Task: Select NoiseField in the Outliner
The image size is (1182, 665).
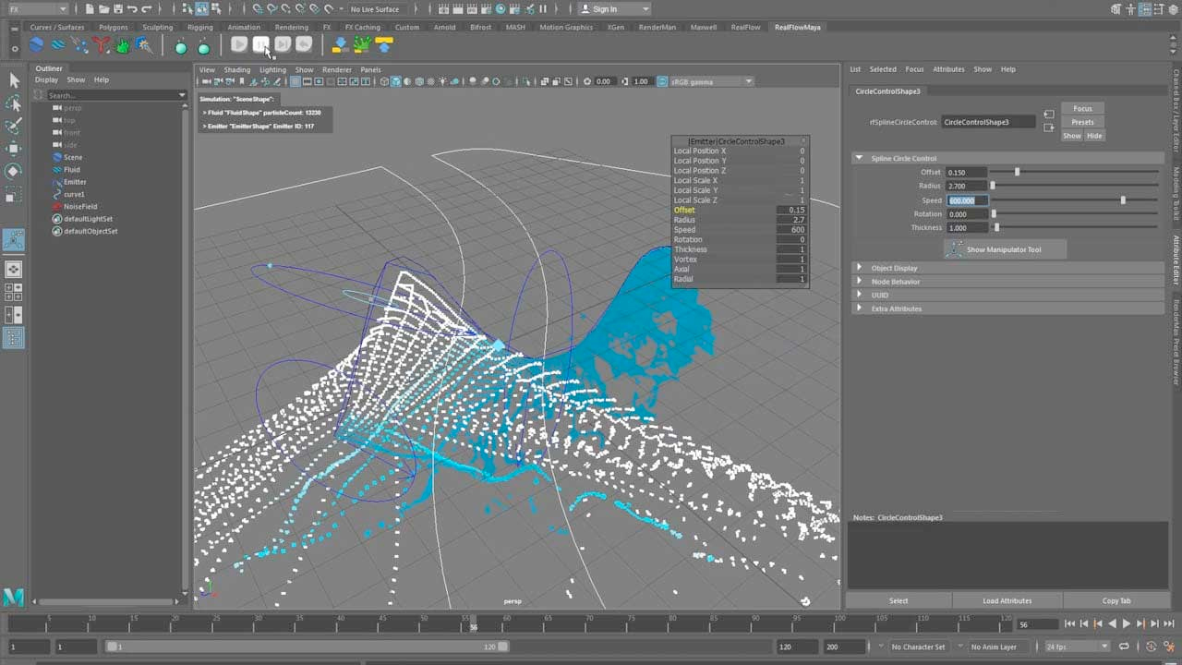Action: 79,206
